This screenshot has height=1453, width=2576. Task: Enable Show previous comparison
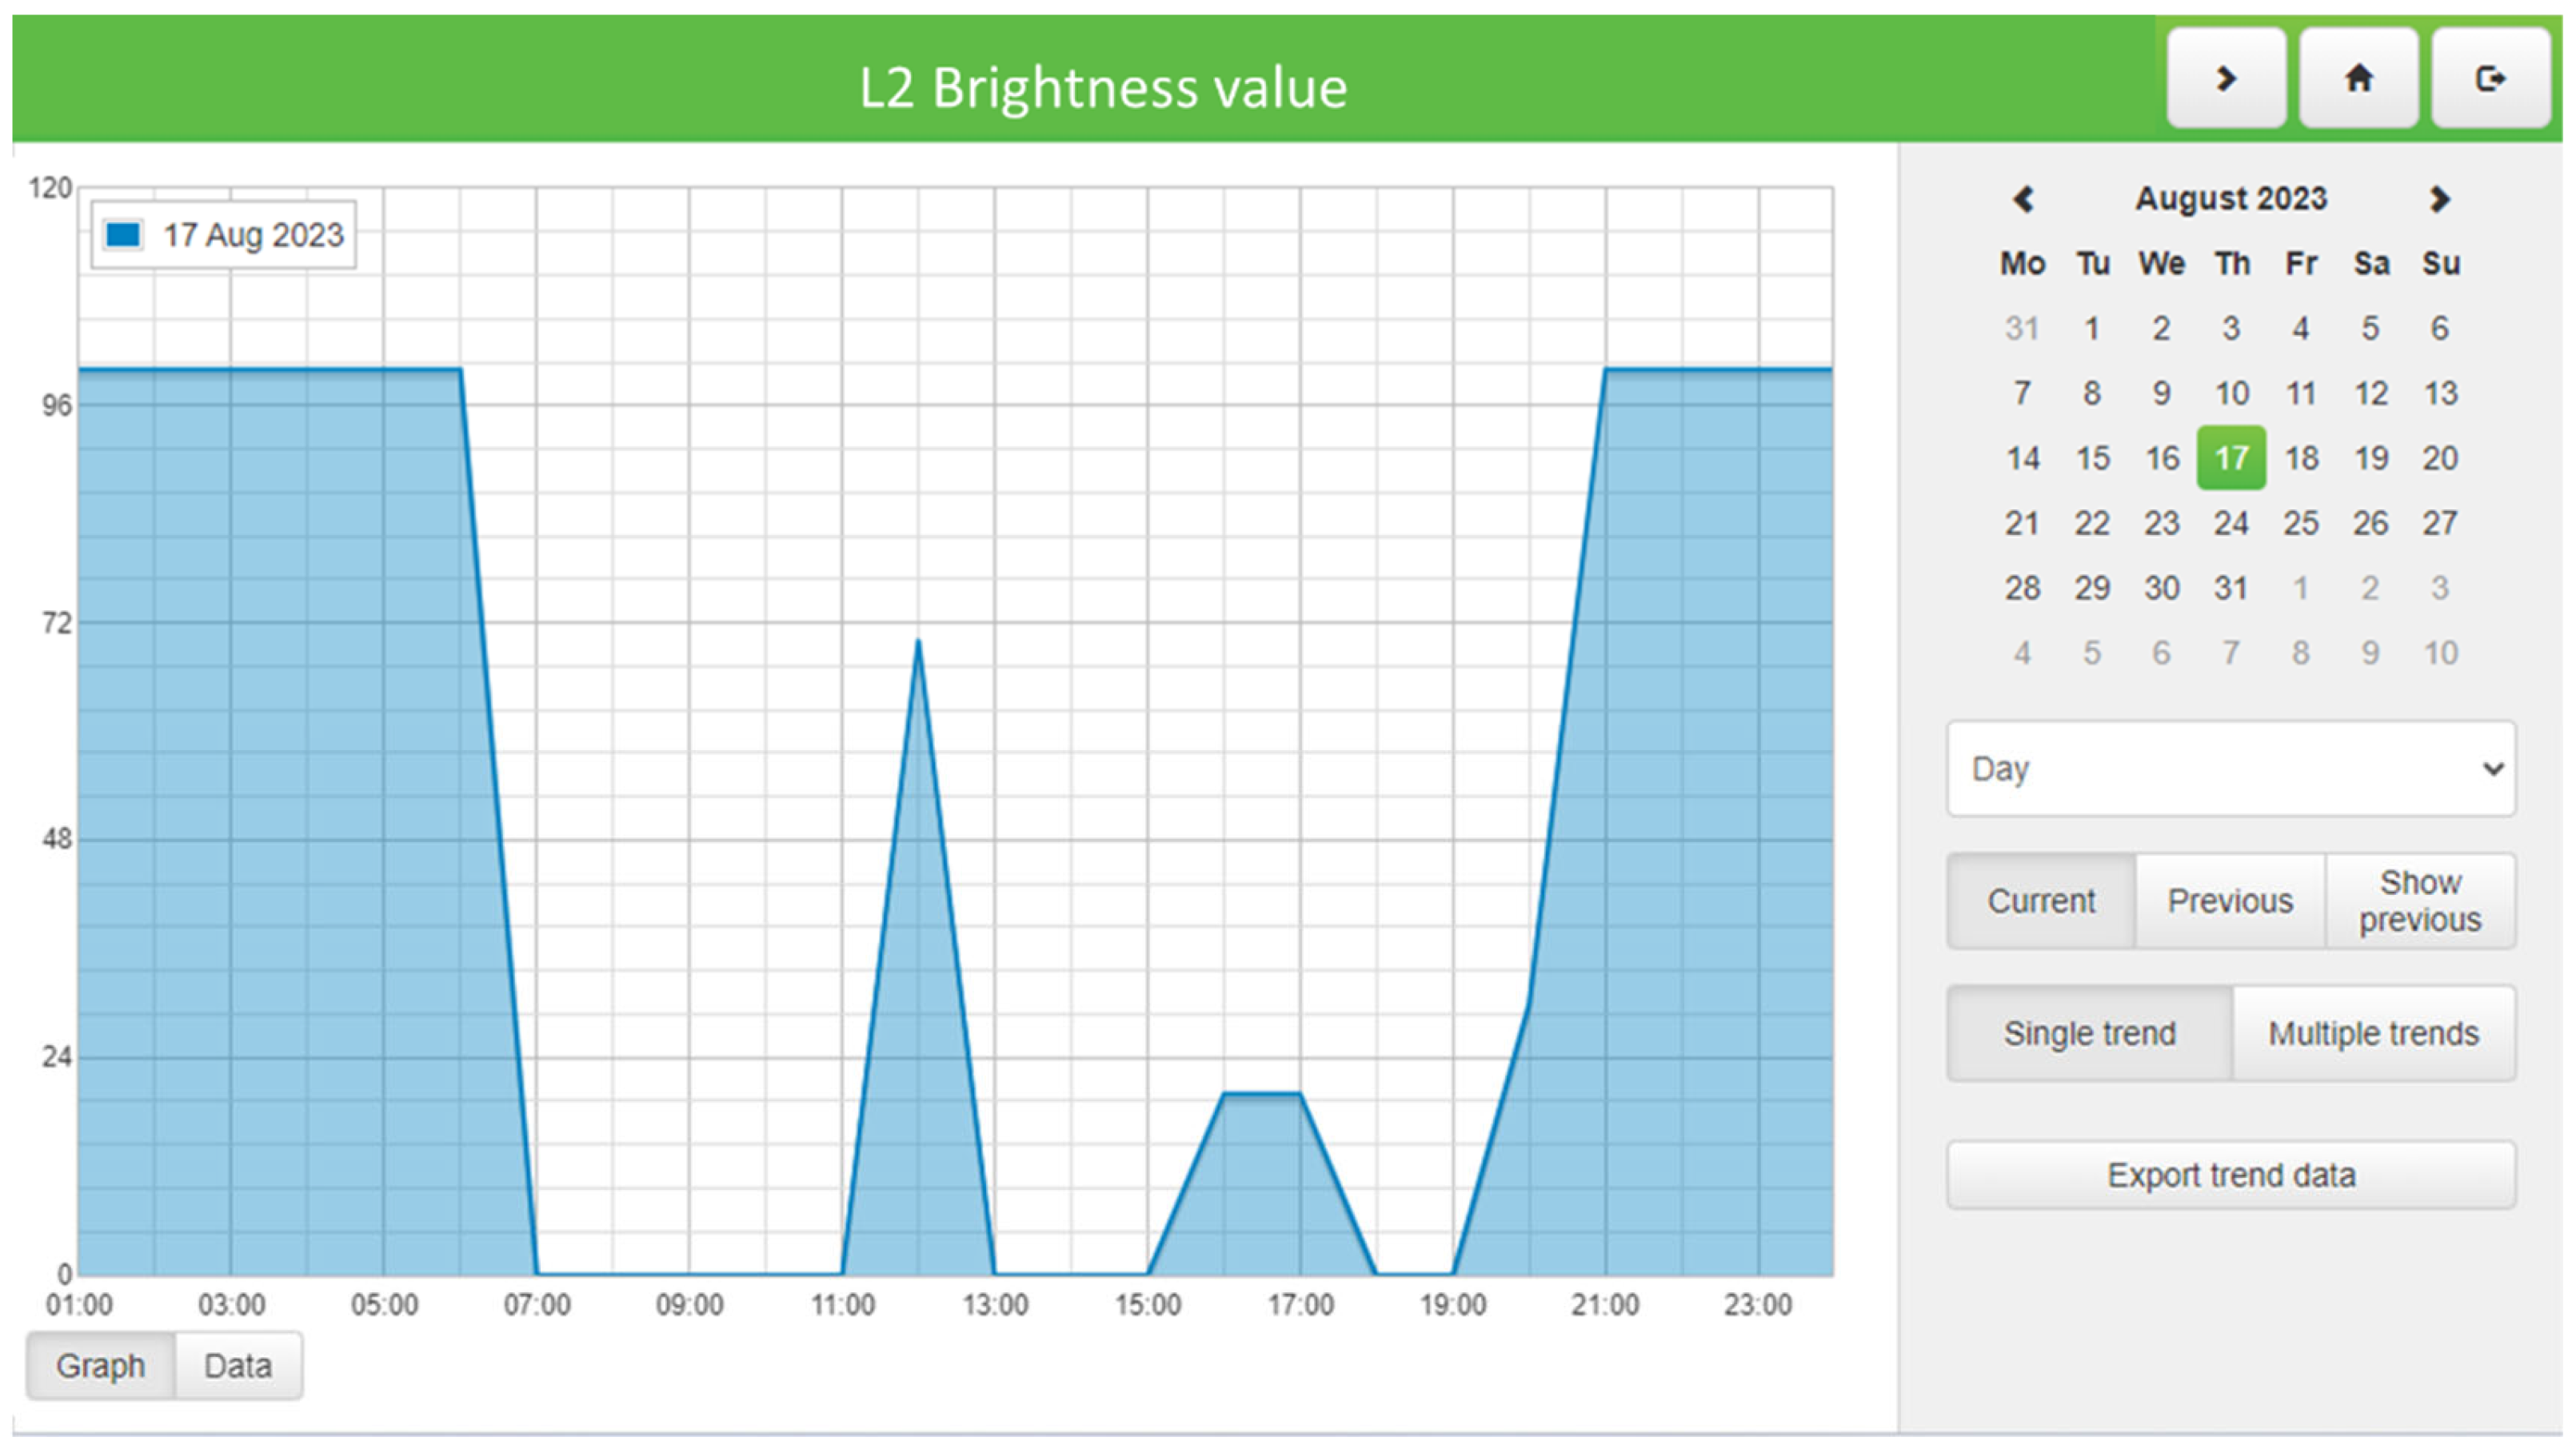pyautogui.click(x=2419, y=901)
